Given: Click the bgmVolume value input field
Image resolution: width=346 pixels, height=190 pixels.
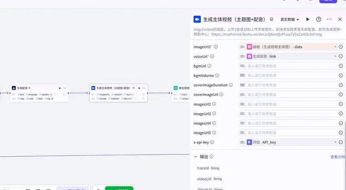Looking at the screenshot, I should tap(292, 76).
